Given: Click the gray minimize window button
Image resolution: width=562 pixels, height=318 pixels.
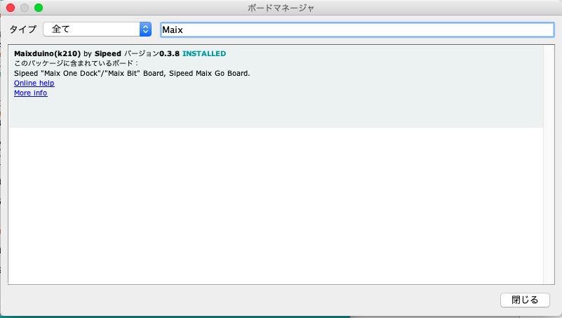Looking at the screenshot, I should pyautogui.click(x=25, y=8).
